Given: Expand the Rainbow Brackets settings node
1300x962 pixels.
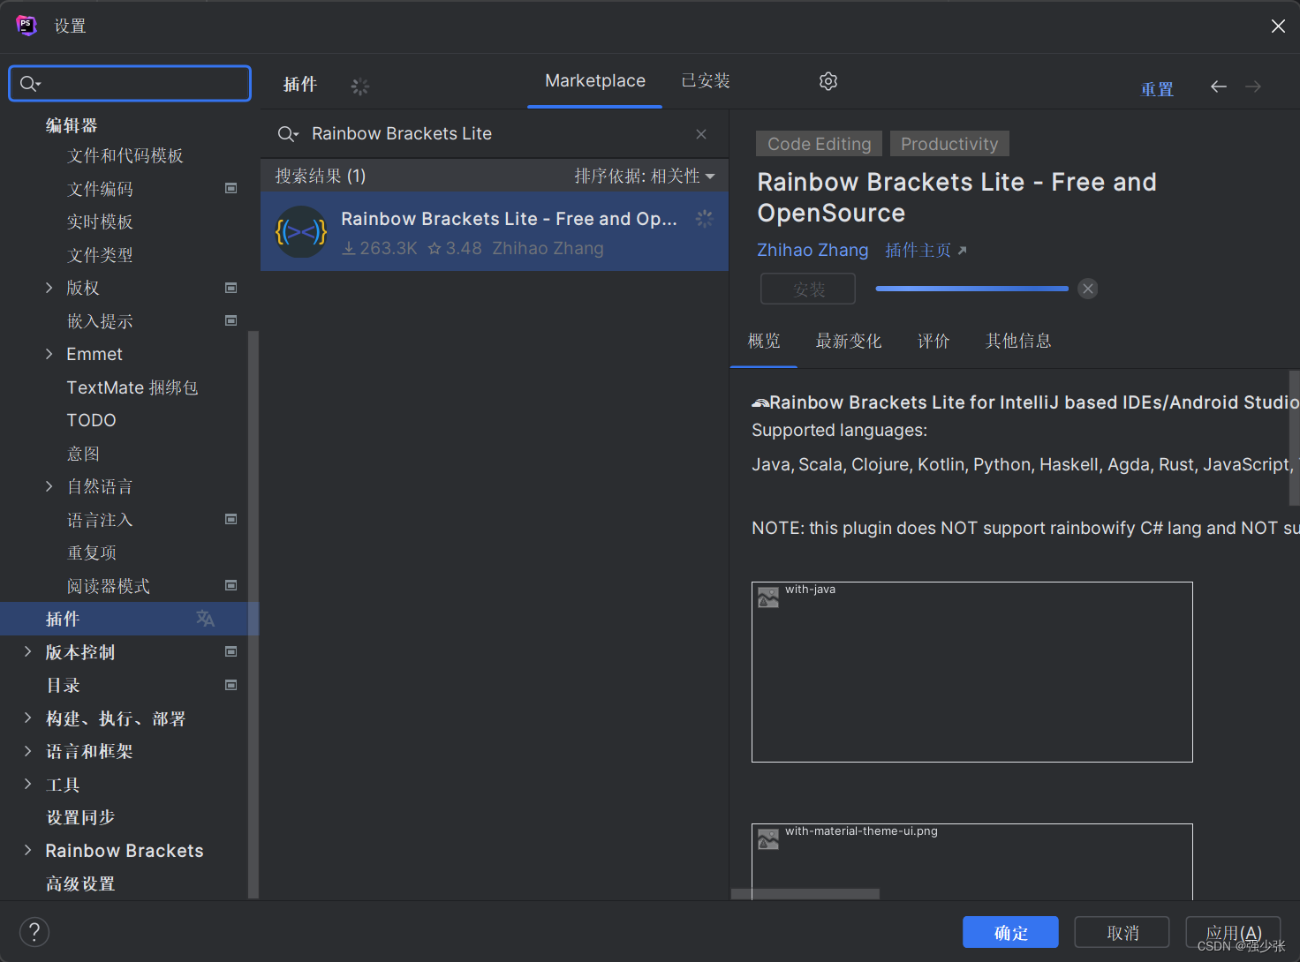Looking at the screenshot, I should click(x=28, y=850).
